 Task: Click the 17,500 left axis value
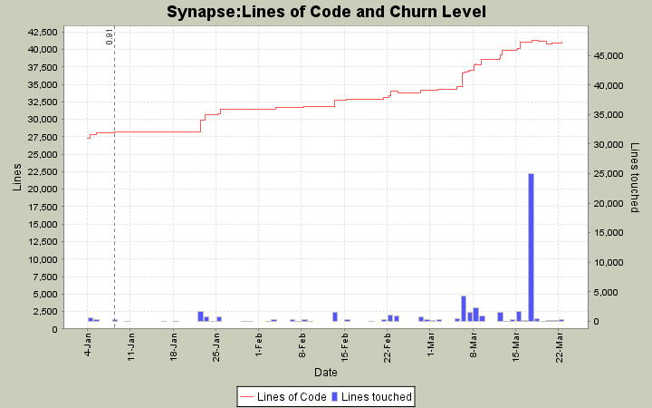pyautogui.click(x=43, y=207)
